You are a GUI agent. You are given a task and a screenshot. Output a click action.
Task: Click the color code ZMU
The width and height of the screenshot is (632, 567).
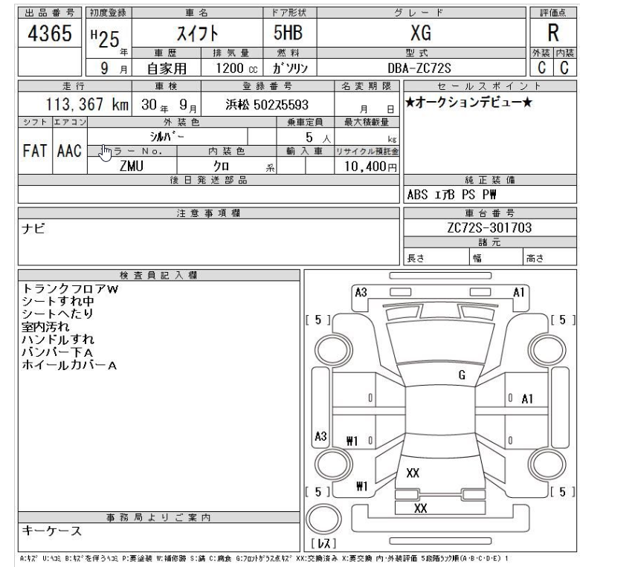point(131,167)
